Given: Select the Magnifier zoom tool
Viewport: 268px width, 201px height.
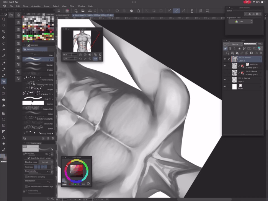Looking at the screenshot, I should [x=4, y=19].
